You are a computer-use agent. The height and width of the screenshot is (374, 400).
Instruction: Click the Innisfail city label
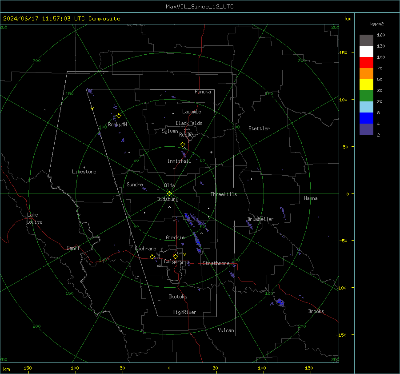click(179, 161)
